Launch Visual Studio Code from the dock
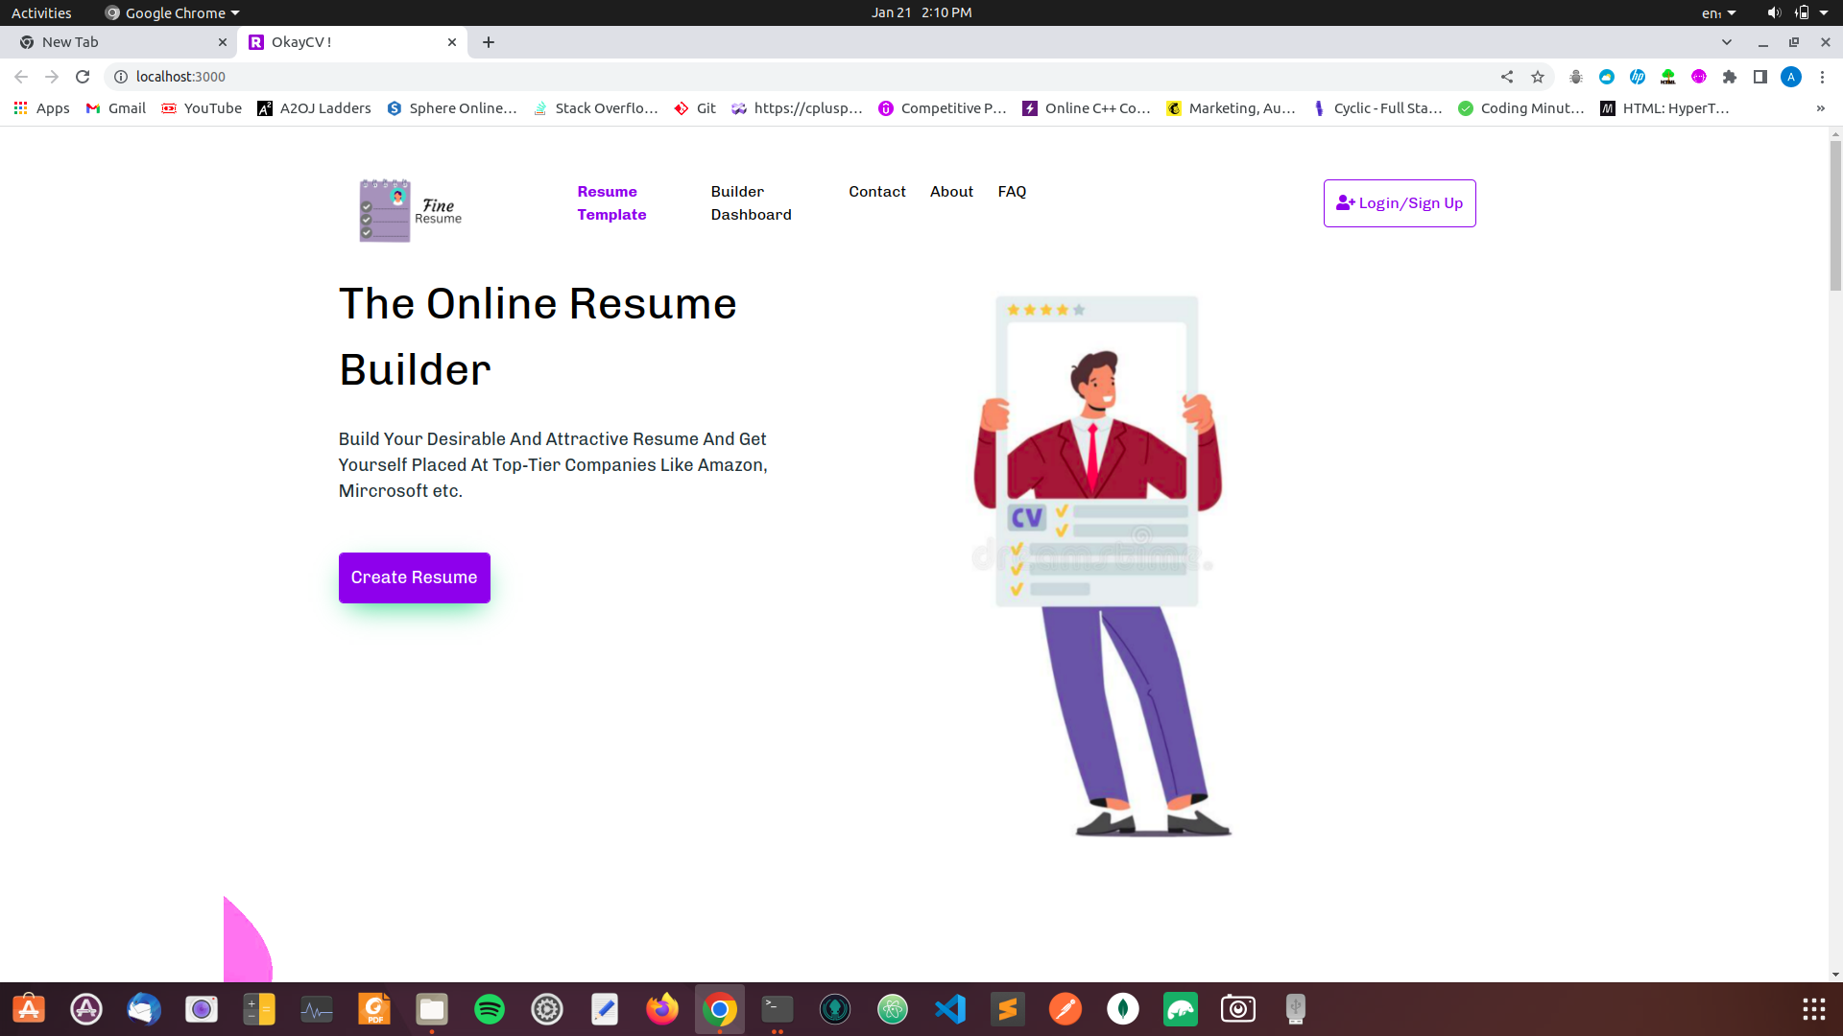Viewport: 1843px width, 1036px height. pos(949,1009)
